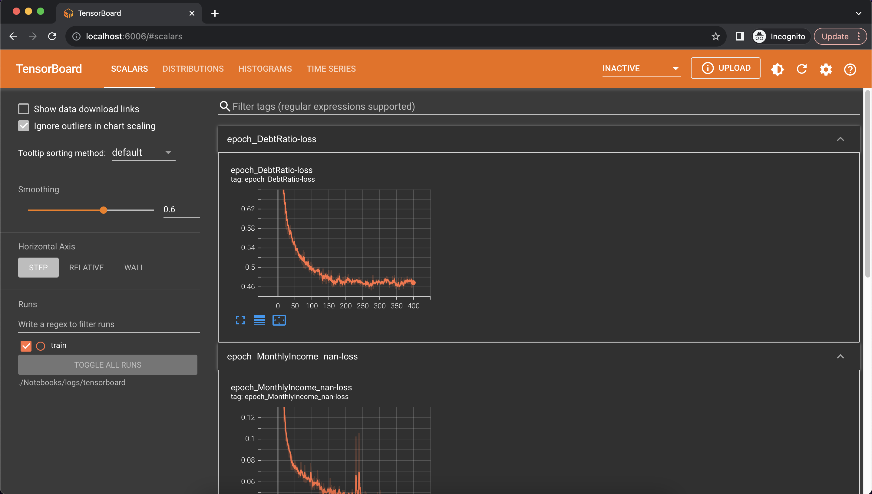The image size is (872, 494).
Task: Refresh TensorBoard data
Action: (x=802, y=69)
